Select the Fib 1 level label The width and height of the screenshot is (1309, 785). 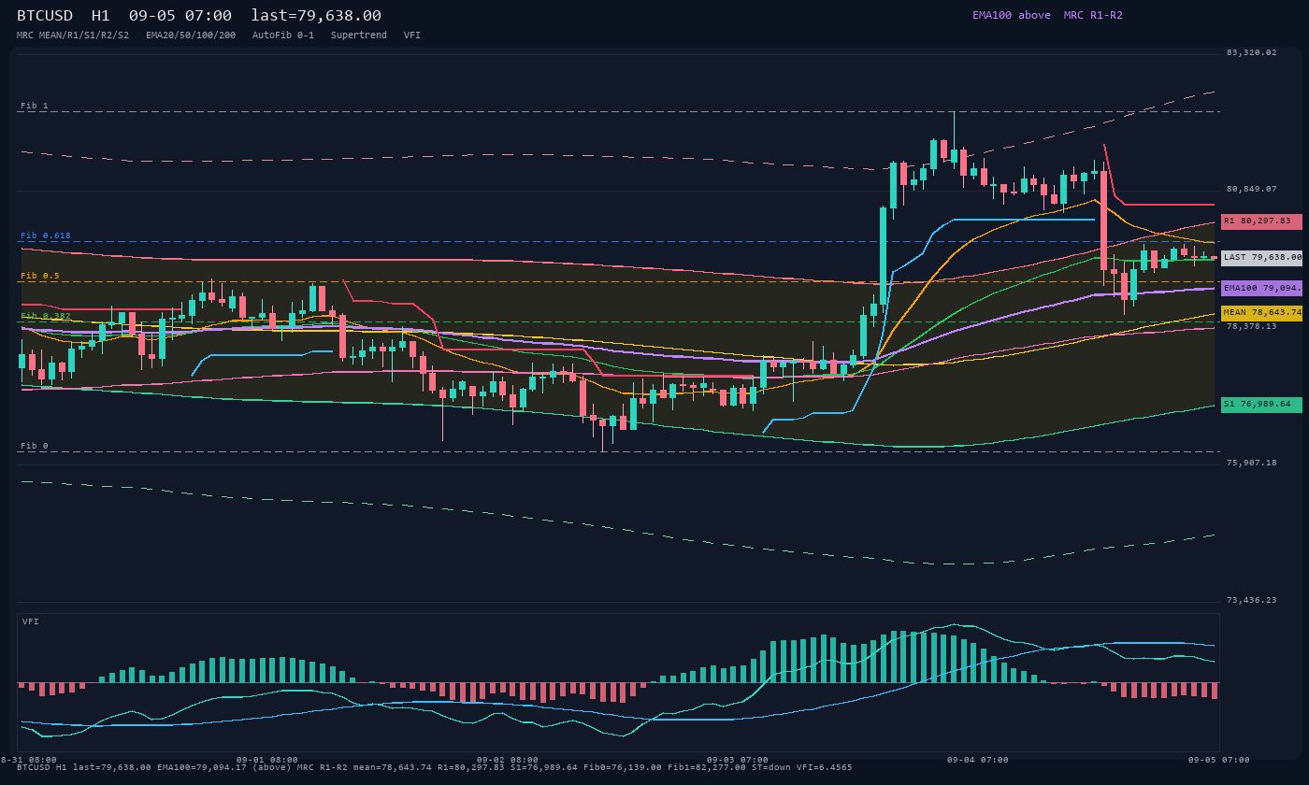(35, 106)
